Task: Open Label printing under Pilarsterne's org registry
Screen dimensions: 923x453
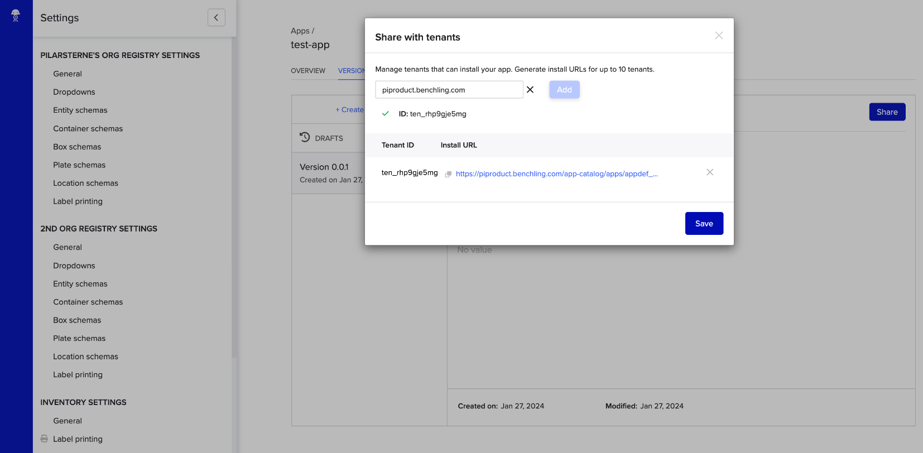Action: (78, 201)
